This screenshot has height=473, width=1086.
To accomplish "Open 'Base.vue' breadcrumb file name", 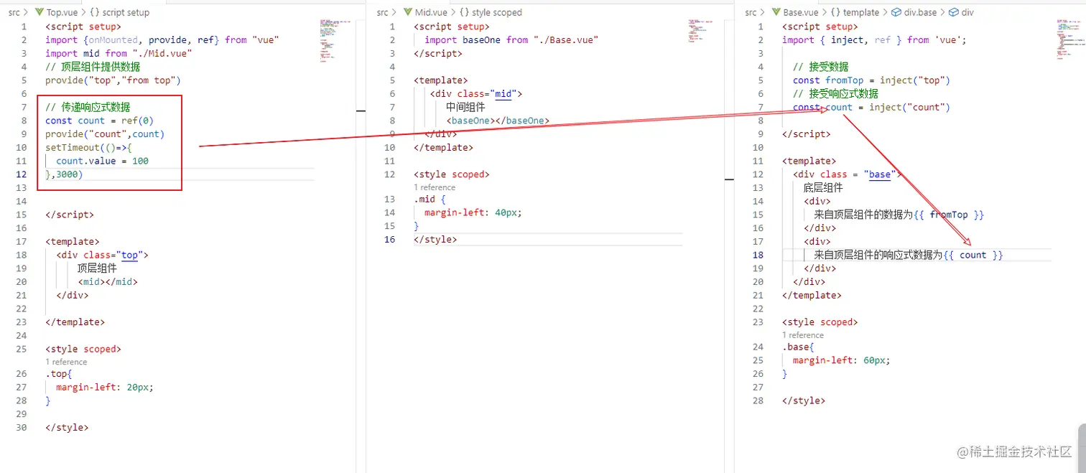I will click(x=801, y=12).
